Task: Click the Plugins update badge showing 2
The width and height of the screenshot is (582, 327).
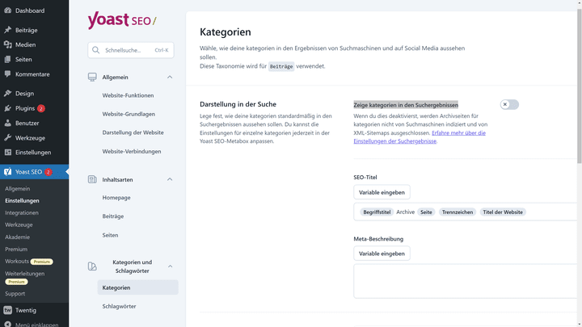Action: coord(41,108)
